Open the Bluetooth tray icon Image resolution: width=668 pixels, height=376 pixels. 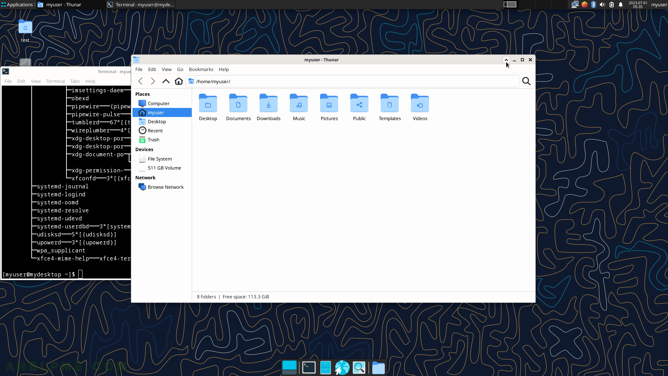(x=594, y=5)
